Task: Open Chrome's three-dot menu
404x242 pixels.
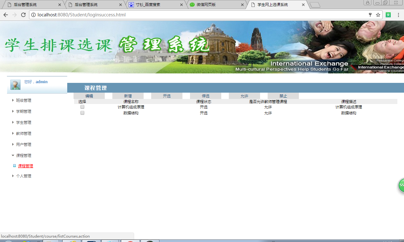Action: (398, 14)
